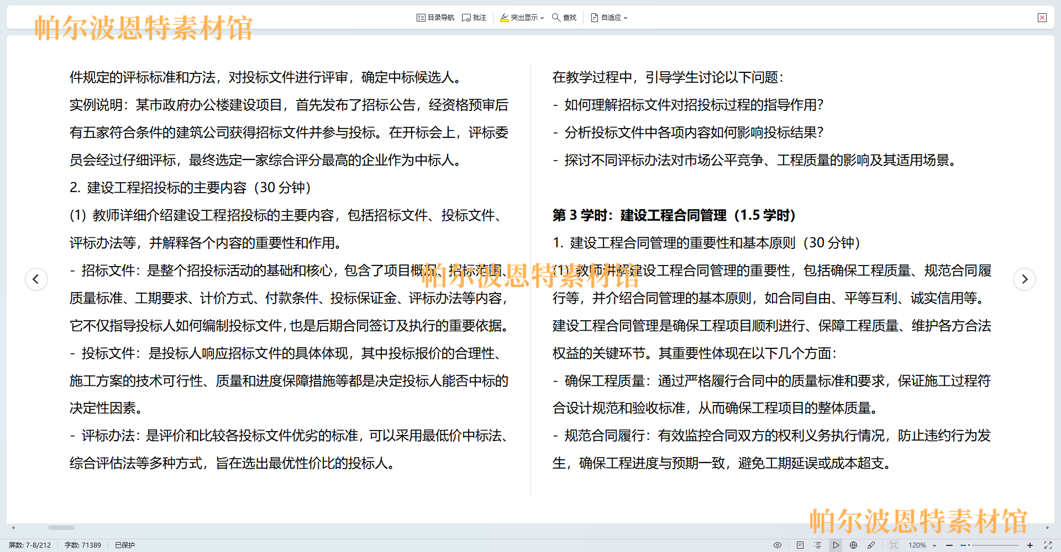Image resolution: width=1061 pixels, height=552 pixels.
Task: Click the horizontal scrollbar thumb
Action: click(x=61, y=528)
